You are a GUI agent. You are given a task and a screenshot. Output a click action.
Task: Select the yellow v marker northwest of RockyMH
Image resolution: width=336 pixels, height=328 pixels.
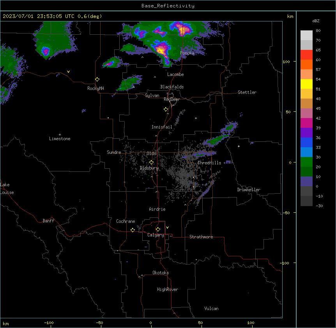pyautogui.click(x=68, y=72)
